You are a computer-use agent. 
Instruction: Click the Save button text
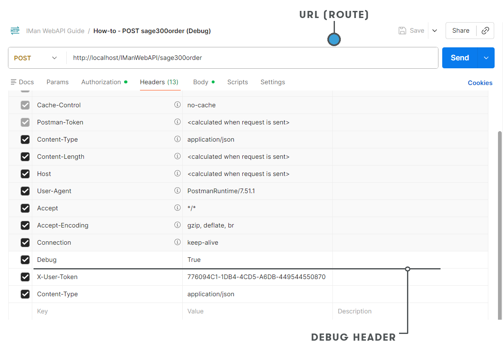click(x=417, y=31)
